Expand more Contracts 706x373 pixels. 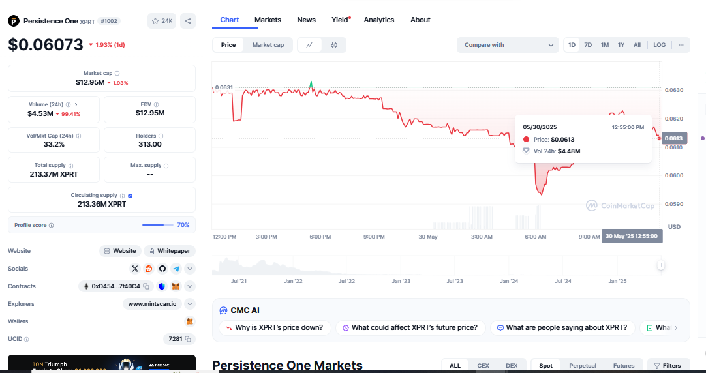tap(190, 286)
